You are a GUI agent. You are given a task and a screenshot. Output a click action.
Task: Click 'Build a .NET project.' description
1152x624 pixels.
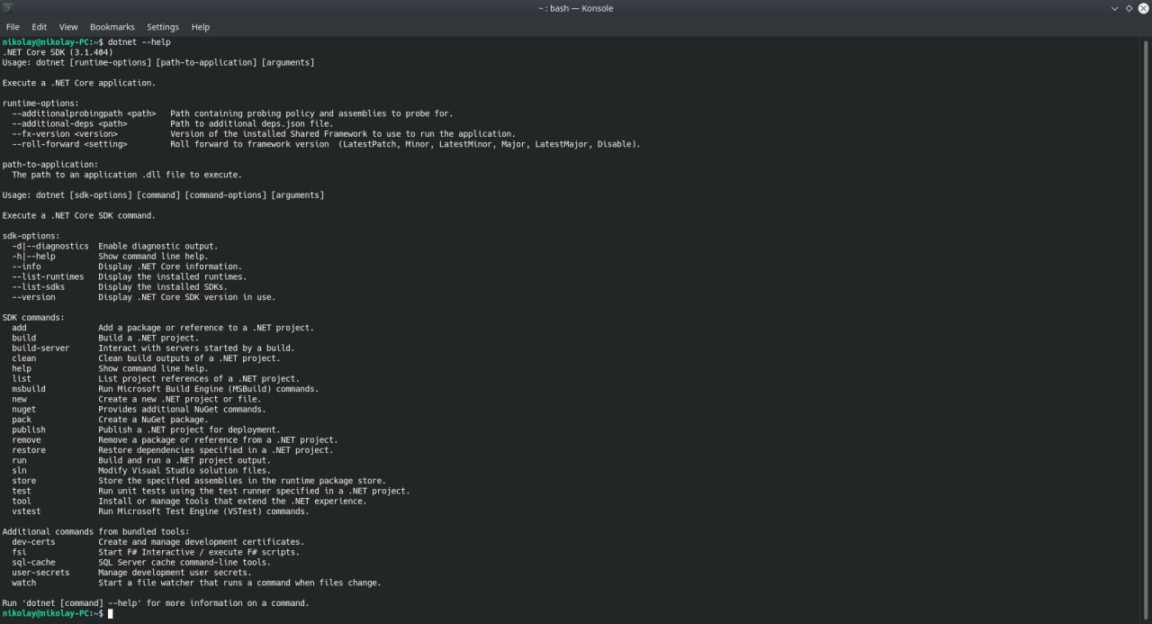pyautogui.click(x=148, y=339)
